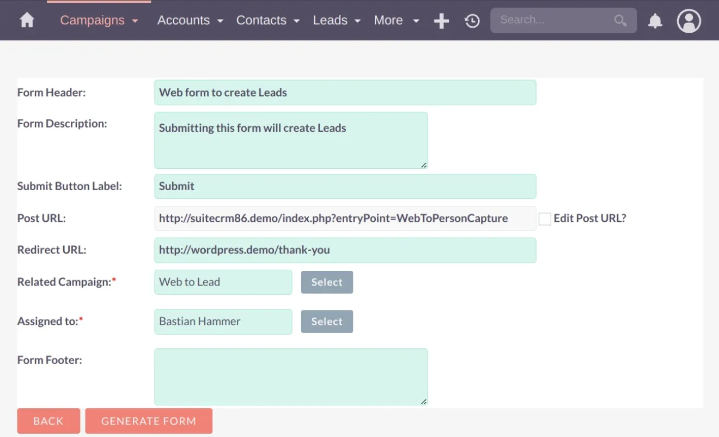Switch to the Leads menu
This screenshot has height=437, width=719.
[x=331, y=20]
